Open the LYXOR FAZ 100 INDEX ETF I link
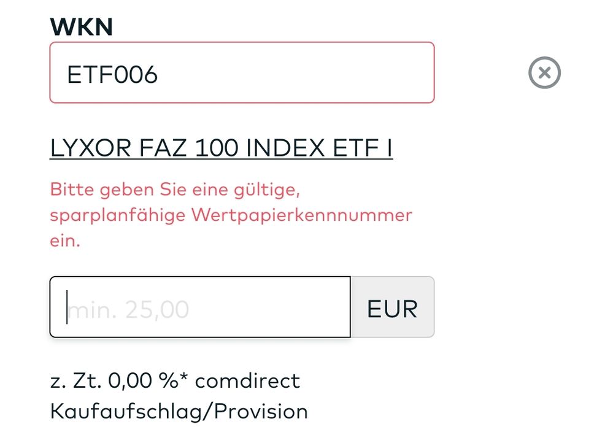The image size is (613, 435). point(221,148)
